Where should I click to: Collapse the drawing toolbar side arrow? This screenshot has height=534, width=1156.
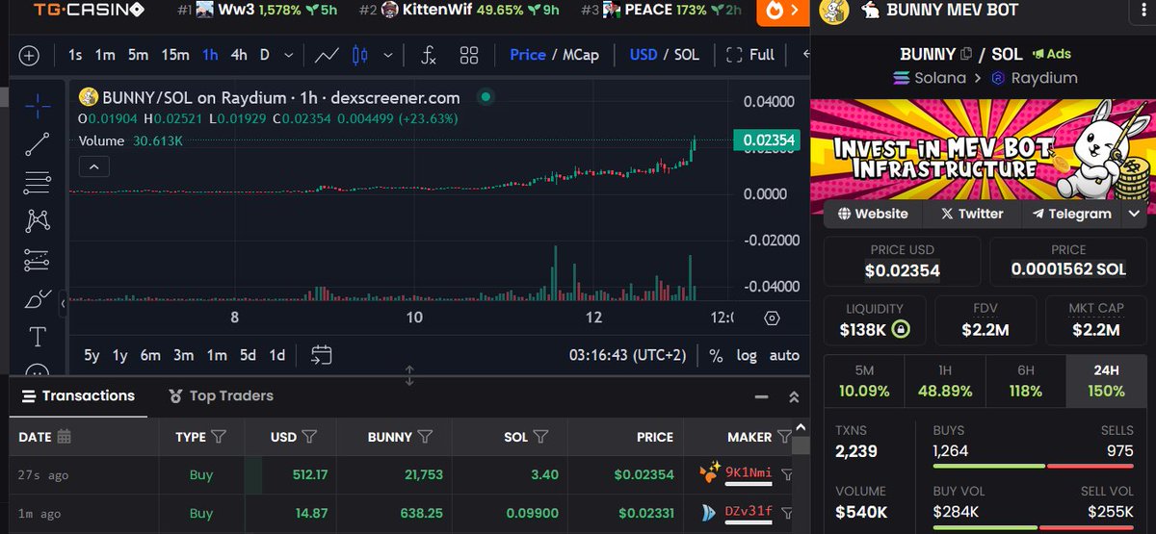[x=64, y=304]
